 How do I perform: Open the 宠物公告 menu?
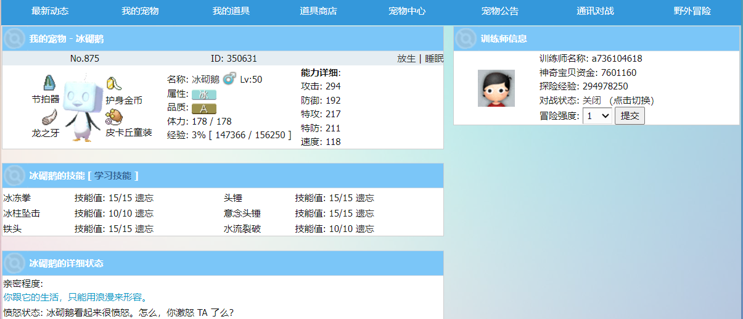click(x=500, y=11)
